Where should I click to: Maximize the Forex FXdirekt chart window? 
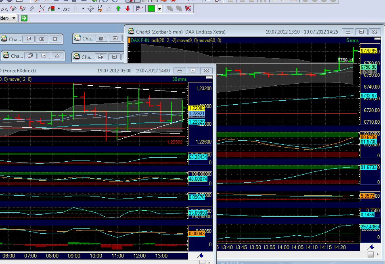coord(193,71)
